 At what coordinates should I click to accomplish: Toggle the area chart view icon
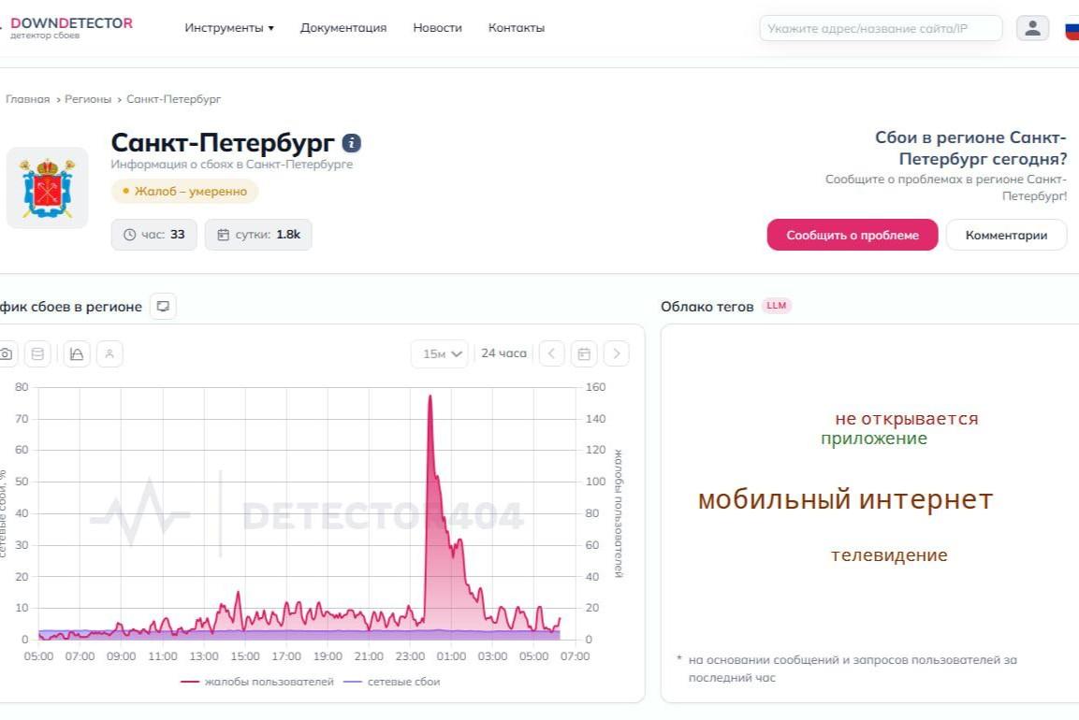point(77,354)
